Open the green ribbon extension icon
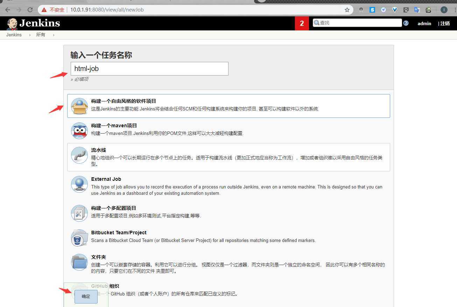457x307 pixels. click(428, 10)
